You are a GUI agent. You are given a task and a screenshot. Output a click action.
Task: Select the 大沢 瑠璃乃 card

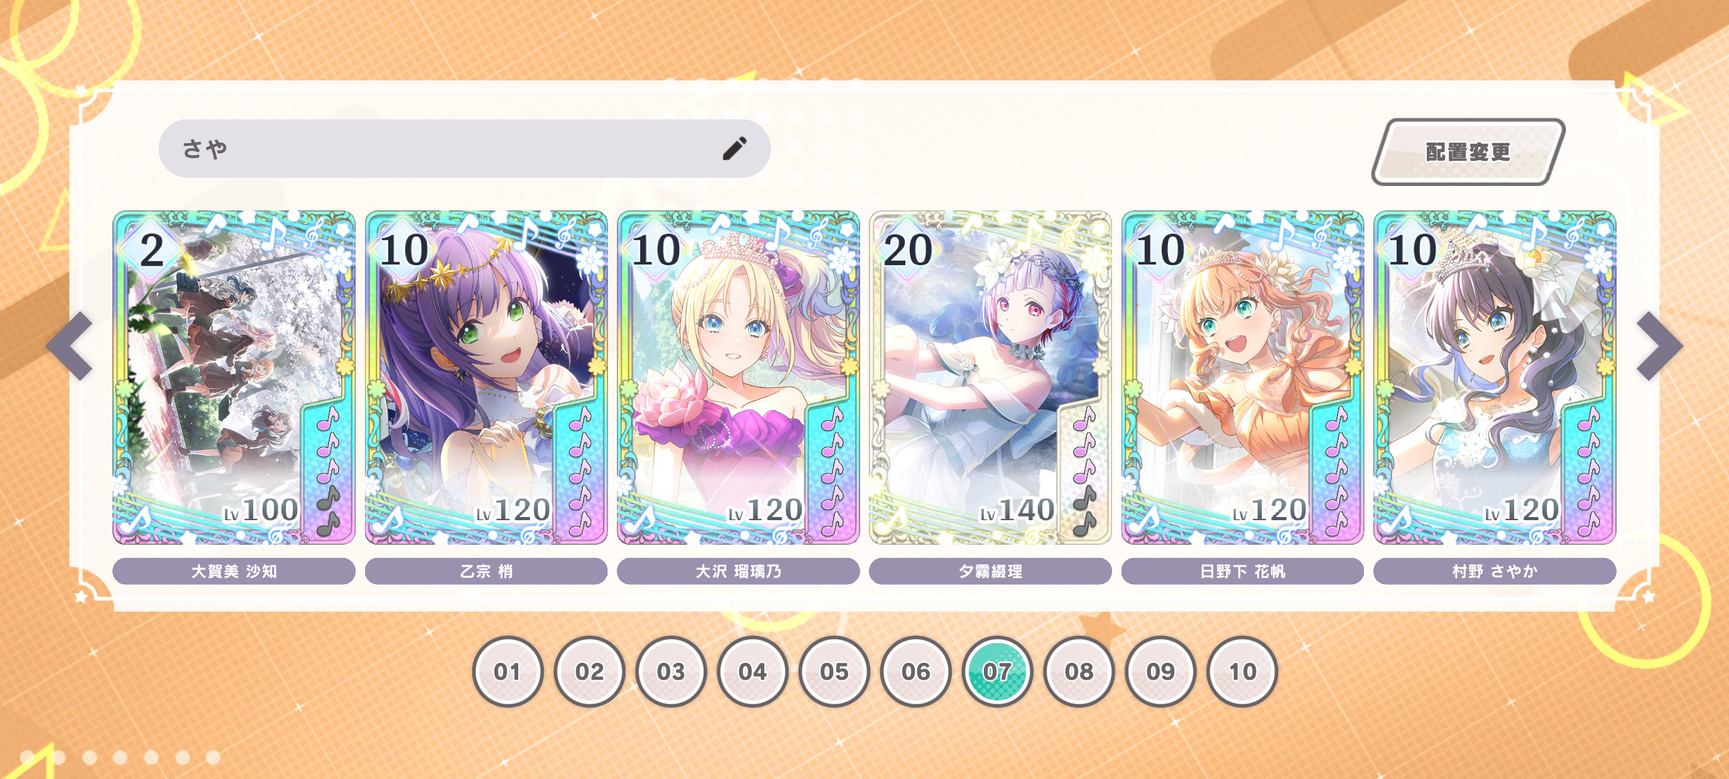pos(738,377)
